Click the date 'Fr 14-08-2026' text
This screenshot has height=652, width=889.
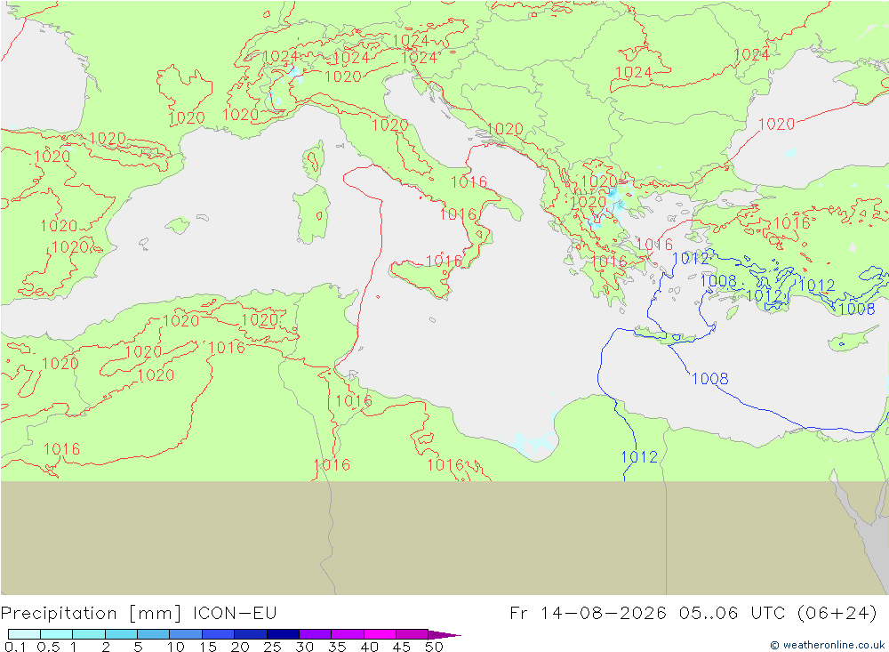[588, 614]
